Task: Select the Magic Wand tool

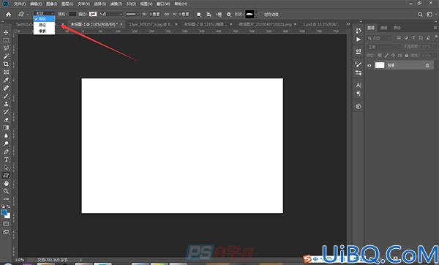Action: tap(6, 56)
